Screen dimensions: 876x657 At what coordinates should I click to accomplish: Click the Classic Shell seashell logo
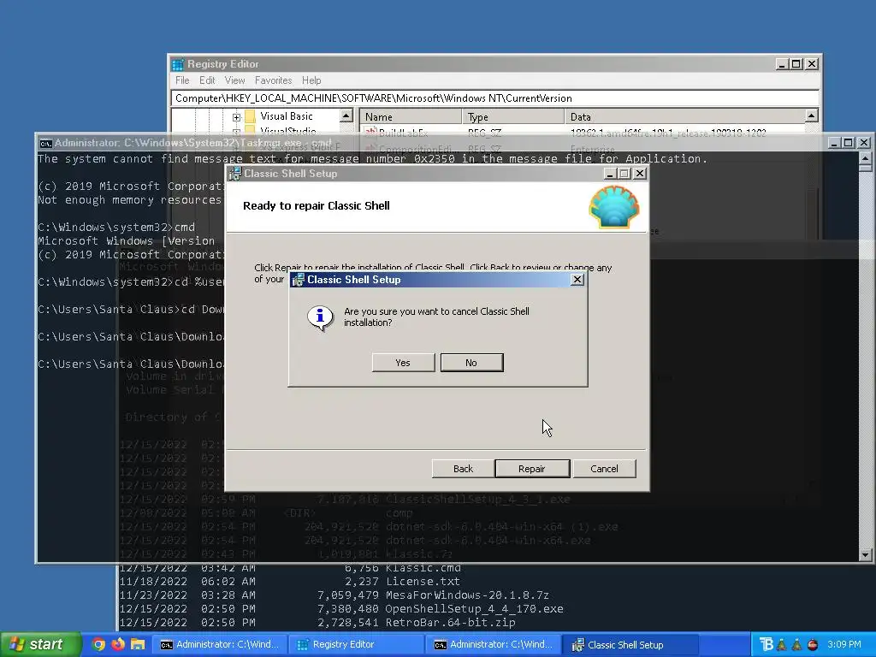[614, 207]
